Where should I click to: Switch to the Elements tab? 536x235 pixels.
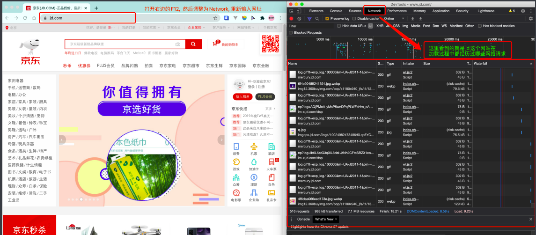(x=316, y=11)
